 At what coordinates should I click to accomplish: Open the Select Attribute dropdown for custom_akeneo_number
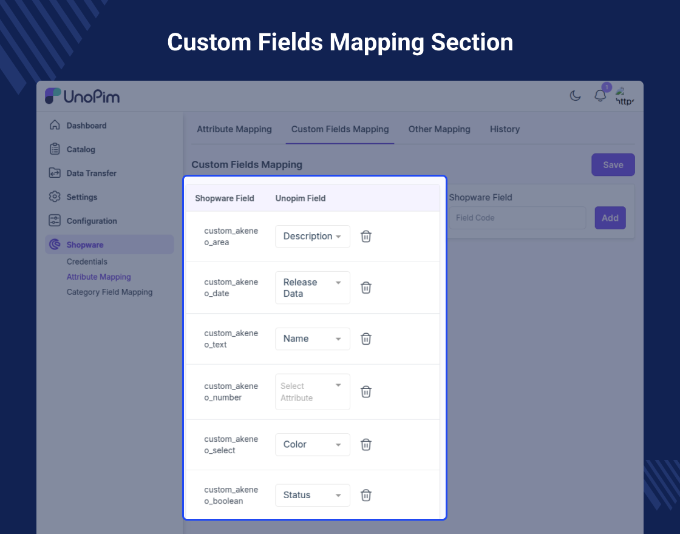point(313,392)
